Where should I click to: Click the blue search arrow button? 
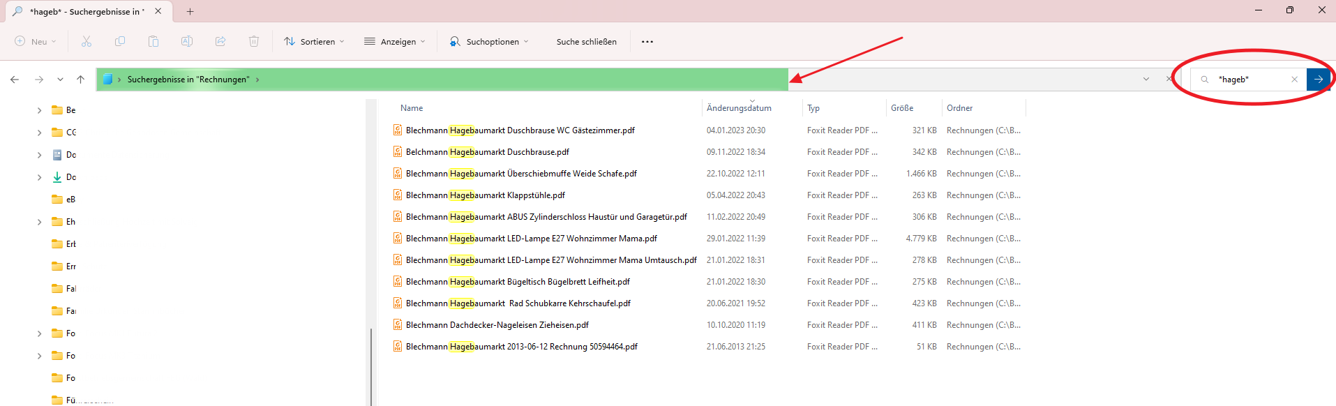coord(1319,80)
